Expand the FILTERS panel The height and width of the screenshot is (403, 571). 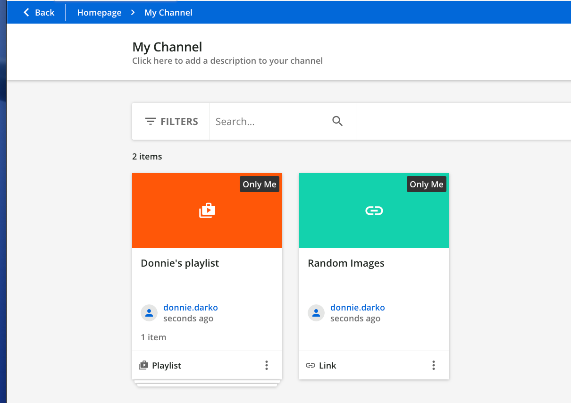[171, 122]
